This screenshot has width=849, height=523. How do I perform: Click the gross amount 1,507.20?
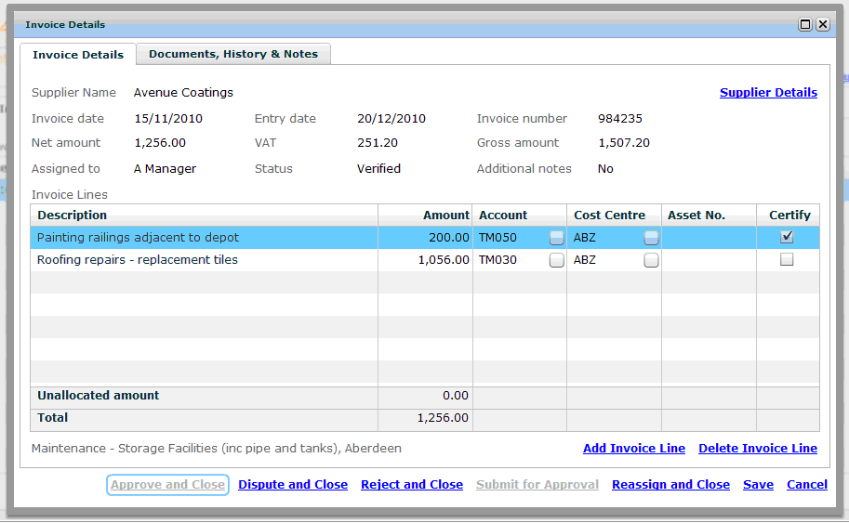(x=624, y=143)
